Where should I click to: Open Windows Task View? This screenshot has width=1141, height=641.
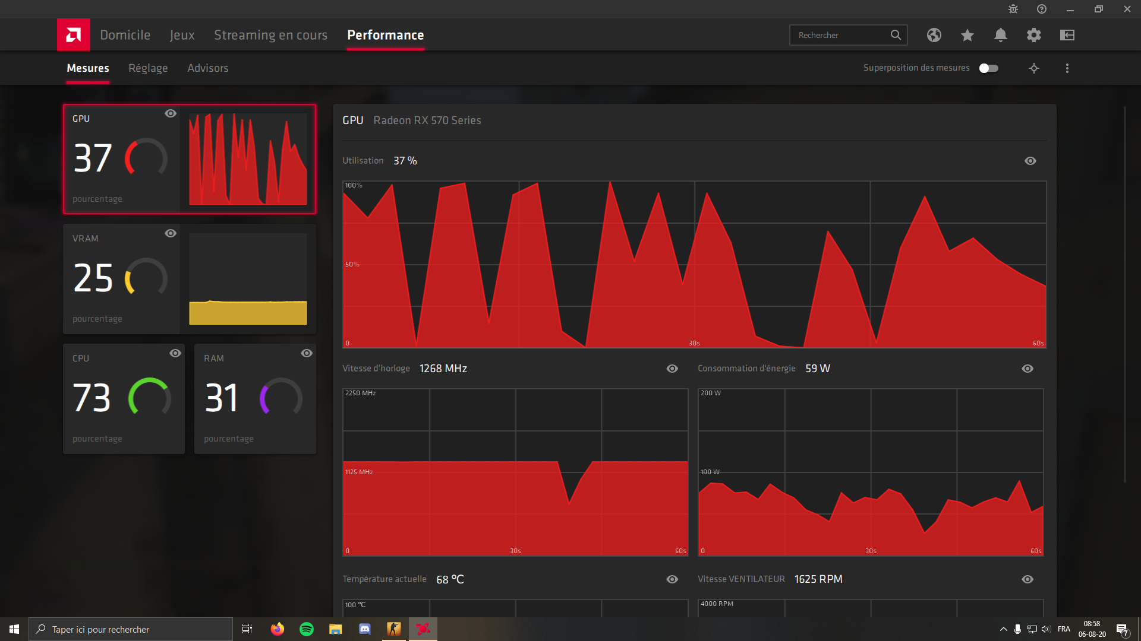point(247,629)
